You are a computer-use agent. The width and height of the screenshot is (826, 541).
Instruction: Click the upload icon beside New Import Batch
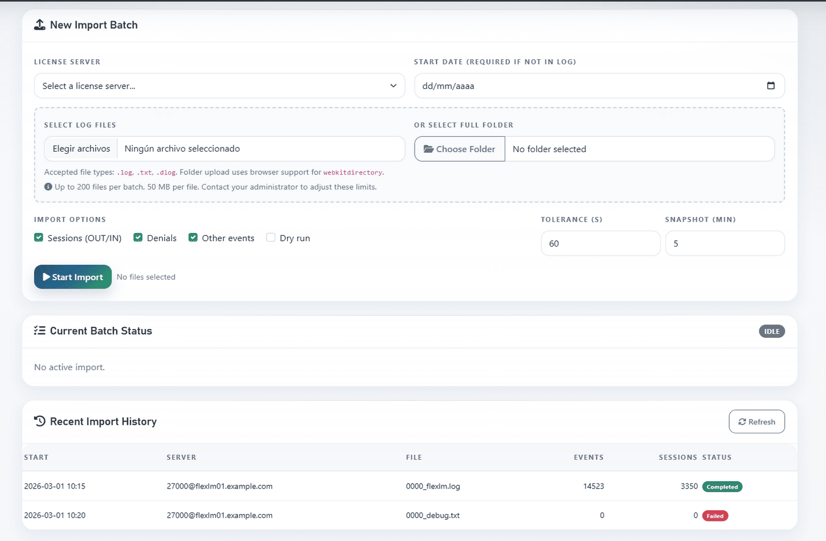click(40, 24)
